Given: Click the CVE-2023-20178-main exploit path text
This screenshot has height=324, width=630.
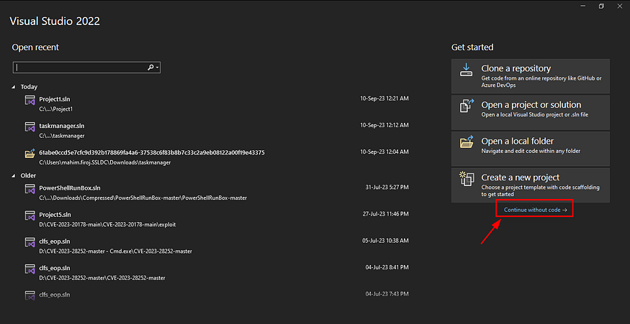Looking at the screenshot, I should (107, 225).
